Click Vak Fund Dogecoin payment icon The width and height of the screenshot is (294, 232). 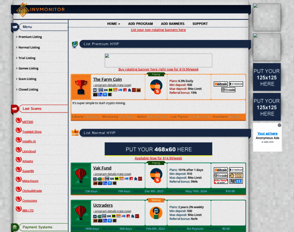click(236, 176)
